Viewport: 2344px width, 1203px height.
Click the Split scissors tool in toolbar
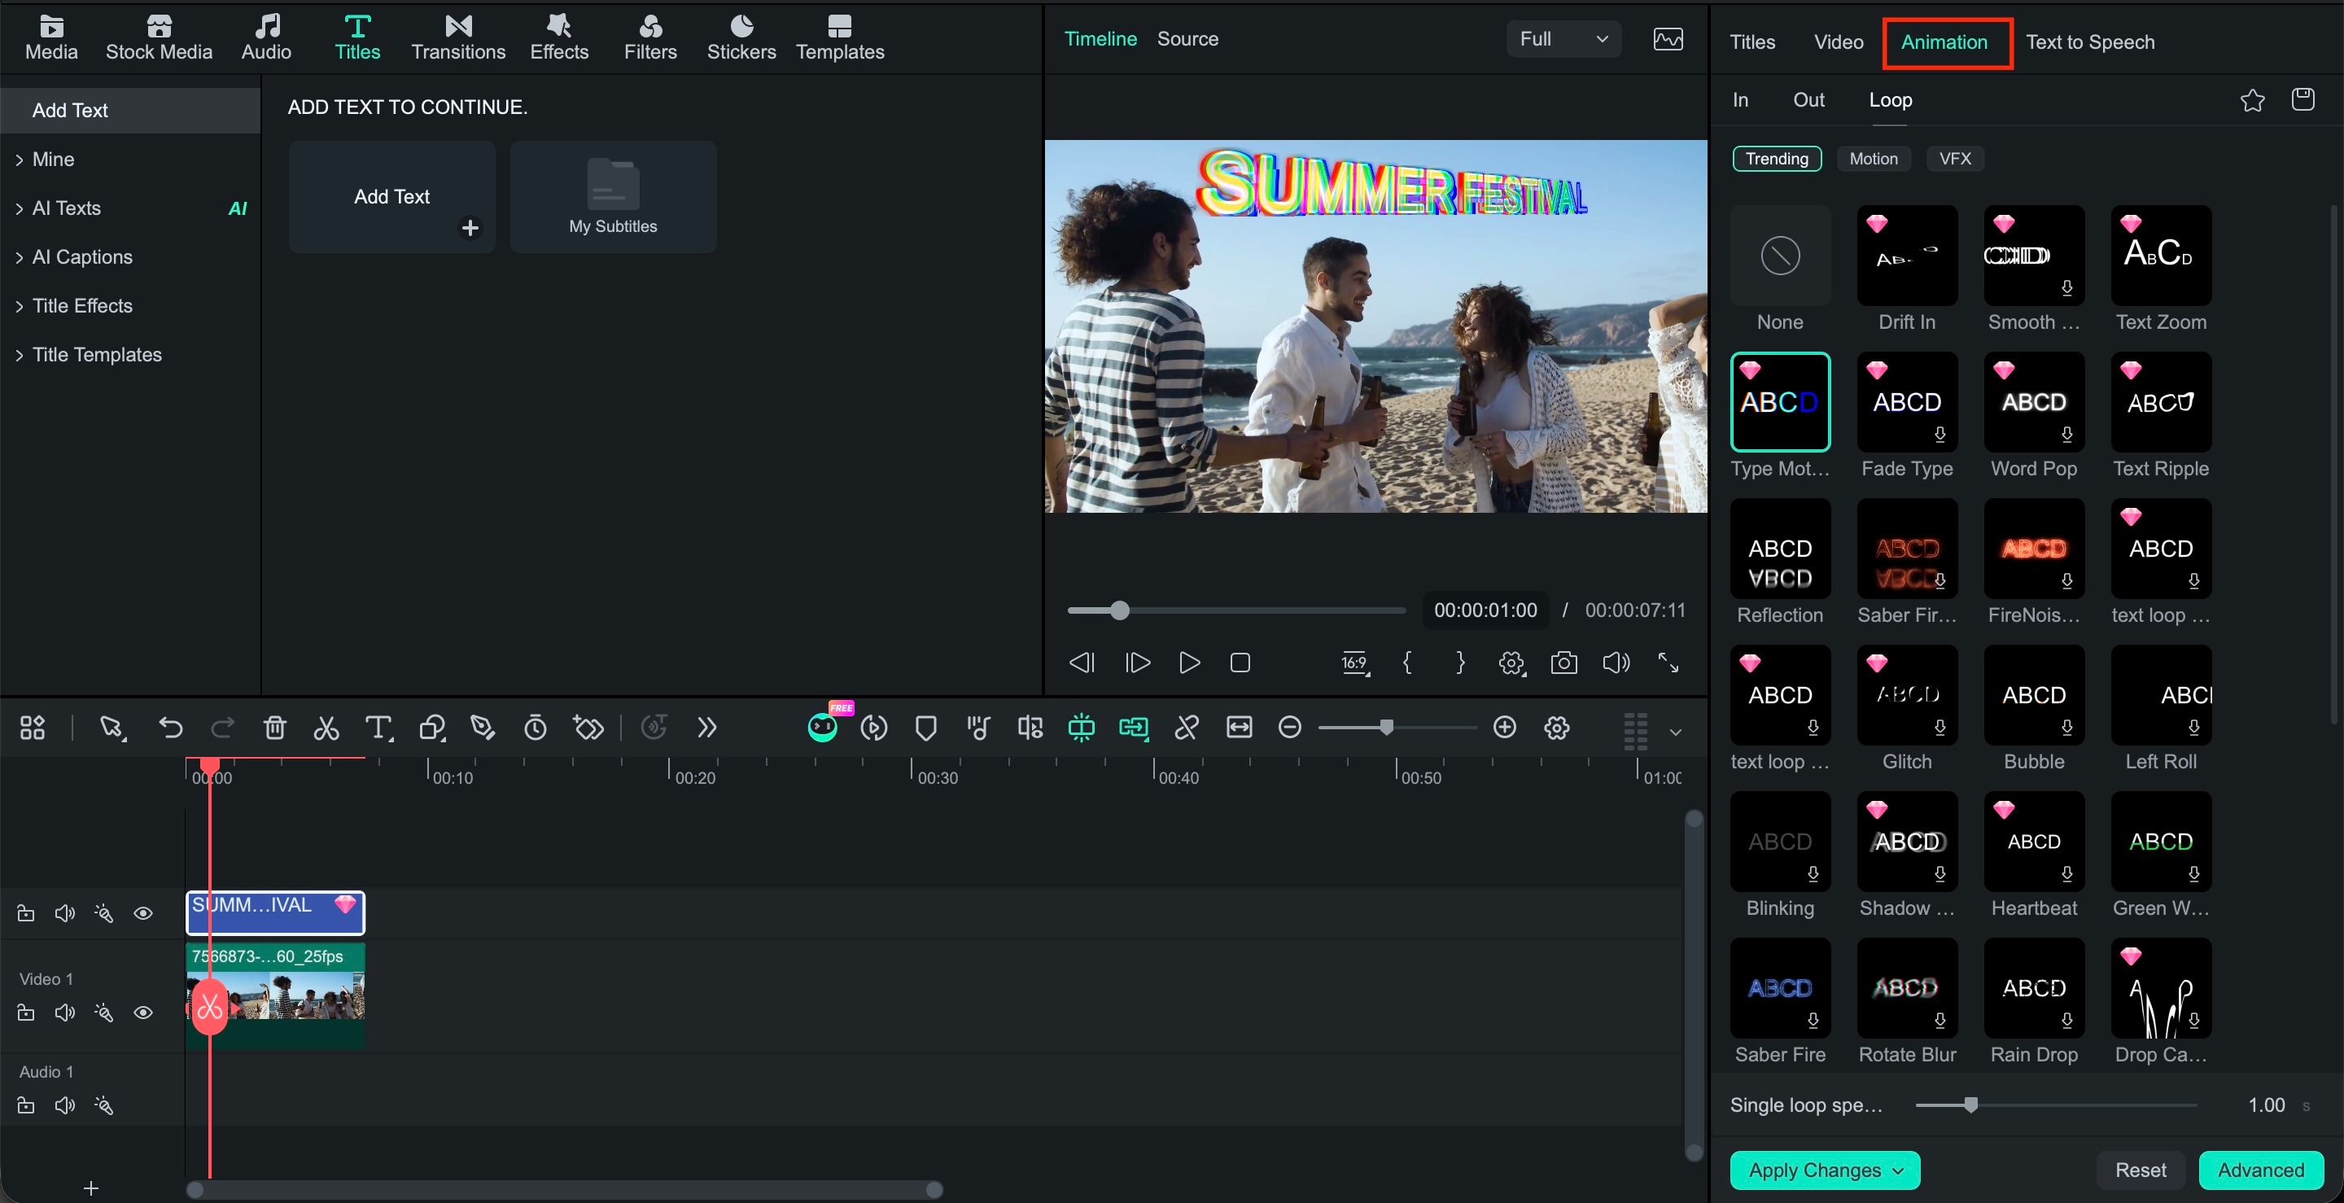(x=326, y=728)
